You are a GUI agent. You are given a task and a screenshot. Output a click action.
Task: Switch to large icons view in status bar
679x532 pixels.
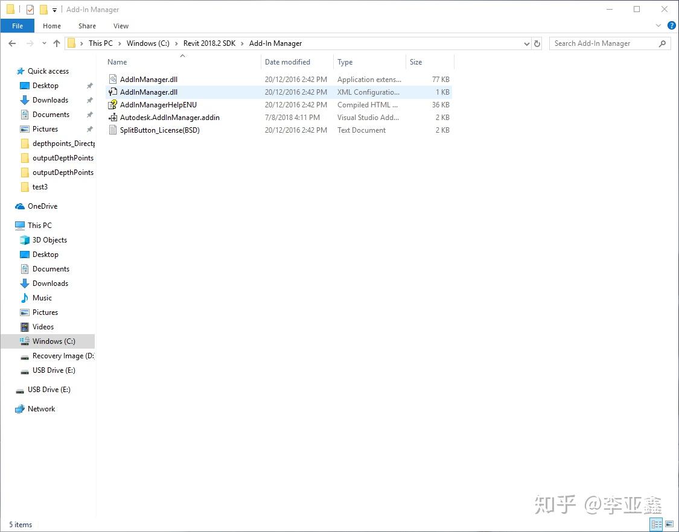point(669,524)
